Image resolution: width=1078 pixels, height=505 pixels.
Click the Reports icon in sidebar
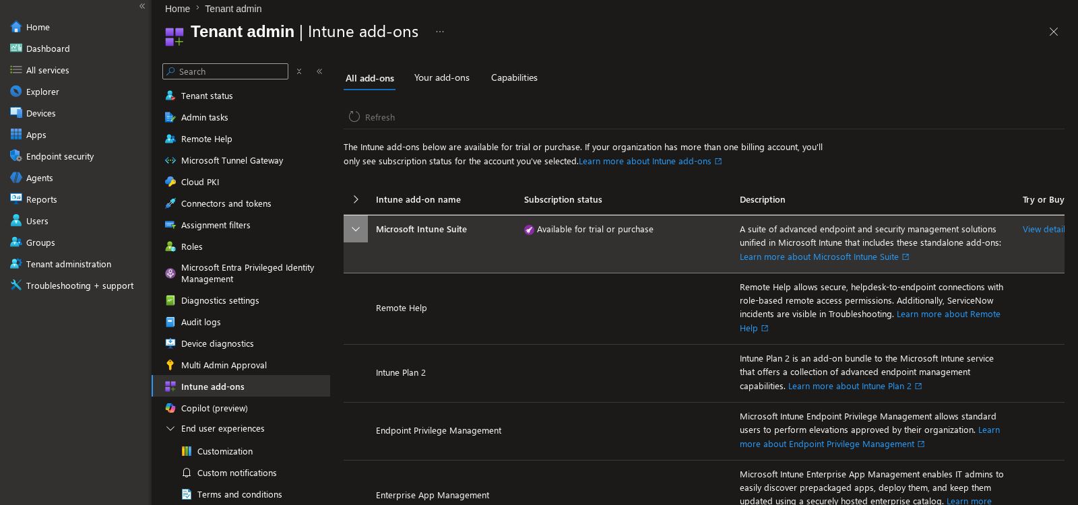point(16,199)
